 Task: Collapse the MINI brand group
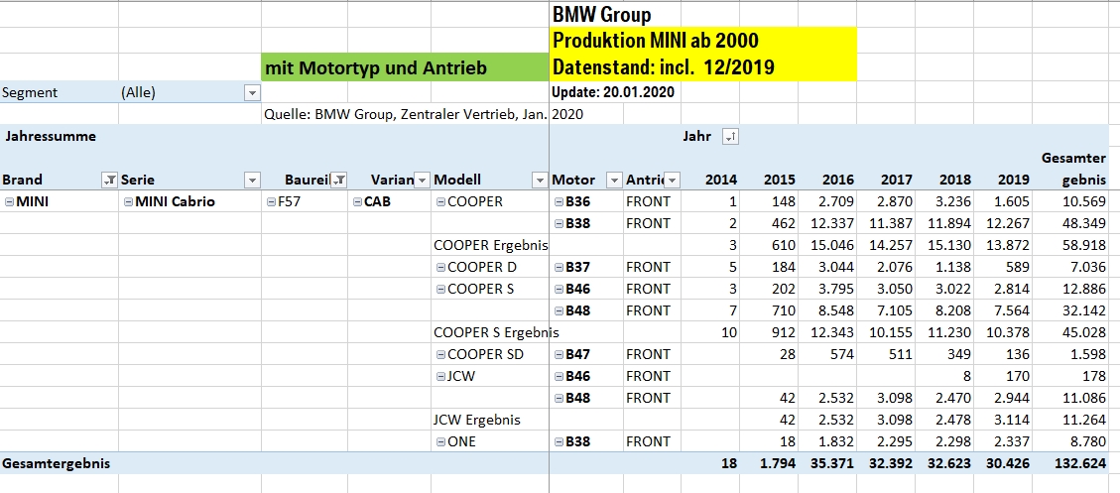pos(9,201)
